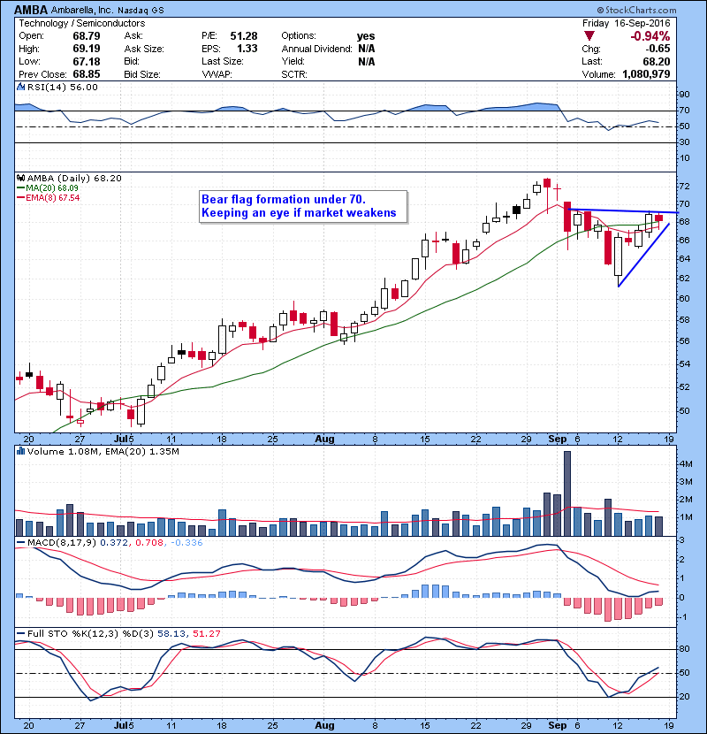Click the MACD(8,17,9) legend label
Screen dimensions: 707x734
click(x=62, y=543)
